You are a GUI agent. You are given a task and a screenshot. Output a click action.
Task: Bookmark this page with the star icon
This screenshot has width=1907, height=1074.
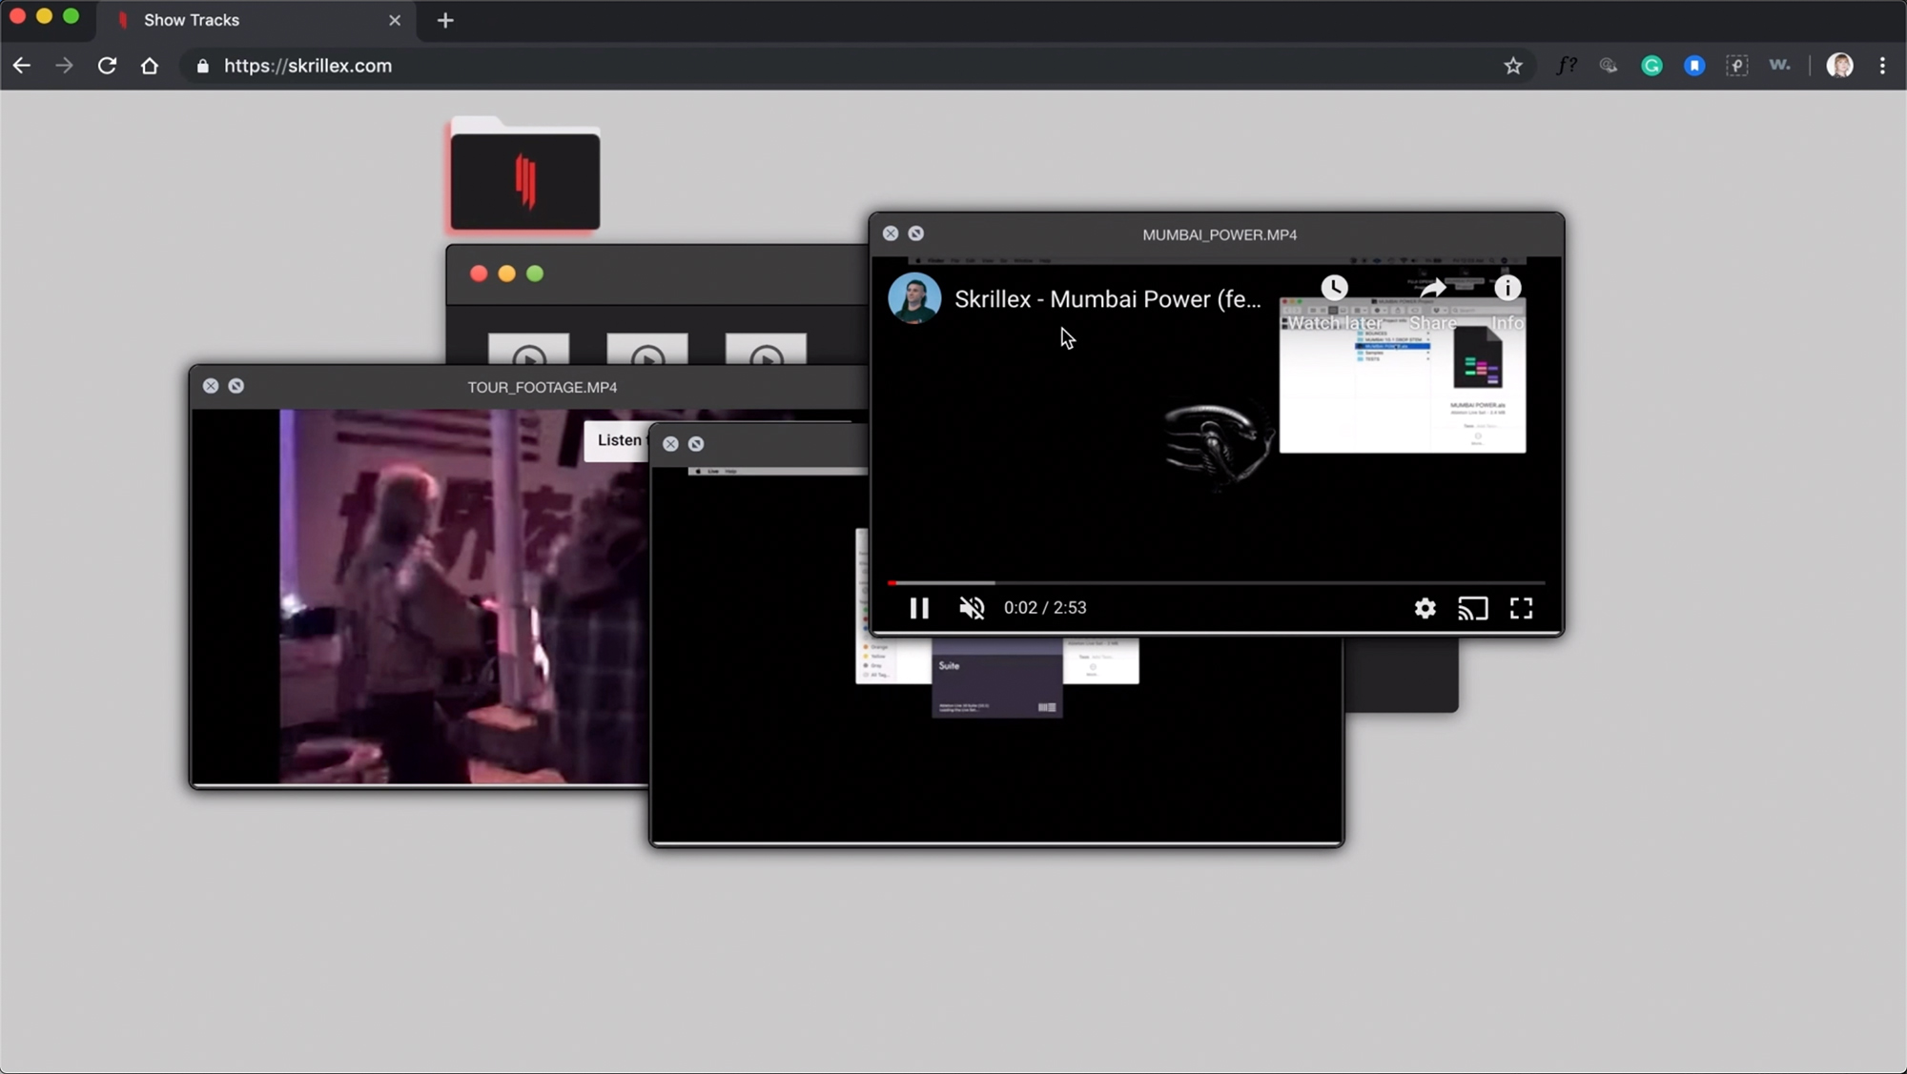[x=1513, y=66]
